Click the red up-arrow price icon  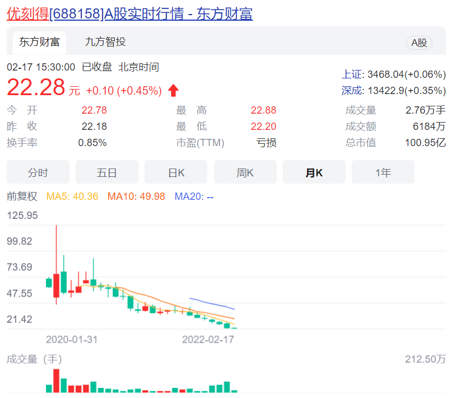point(174,90)
